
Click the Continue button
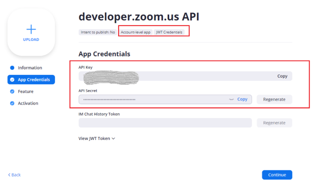[x=277, y=175]
